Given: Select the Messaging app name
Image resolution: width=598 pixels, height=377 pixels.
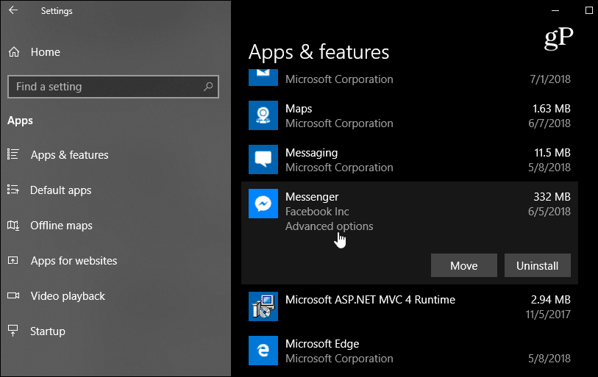Looking at the screenshot, I should point(312,153).
